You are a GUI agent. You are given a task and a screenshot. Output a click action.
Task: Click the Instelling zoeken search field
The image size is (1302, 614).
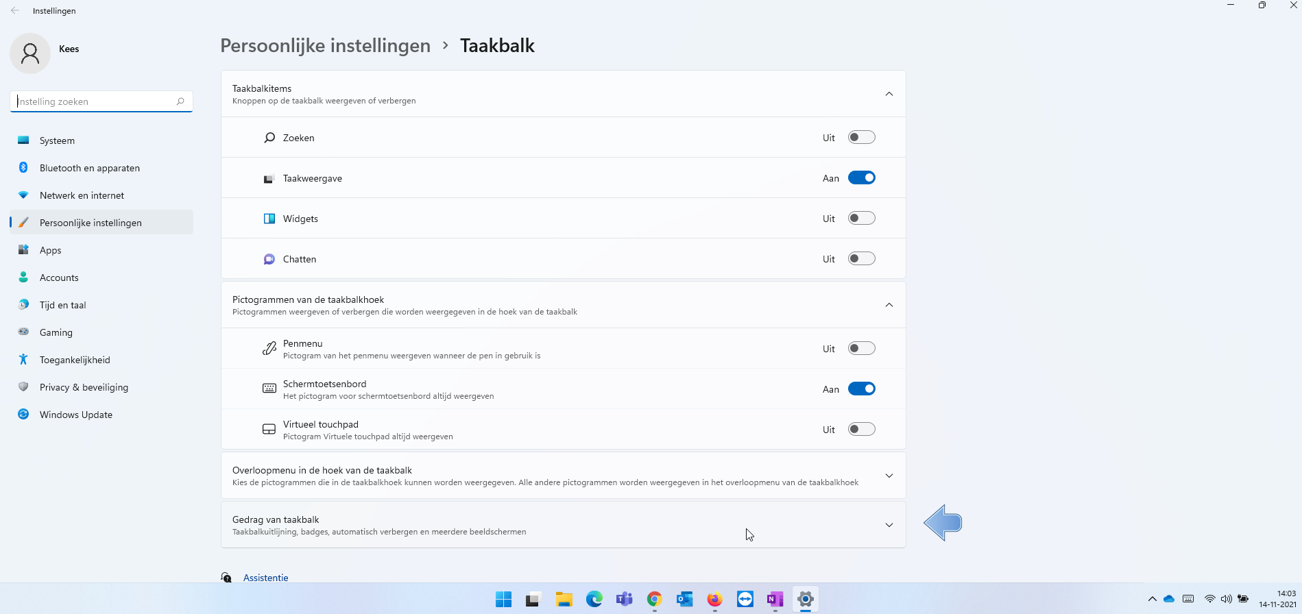coord(101,101)
